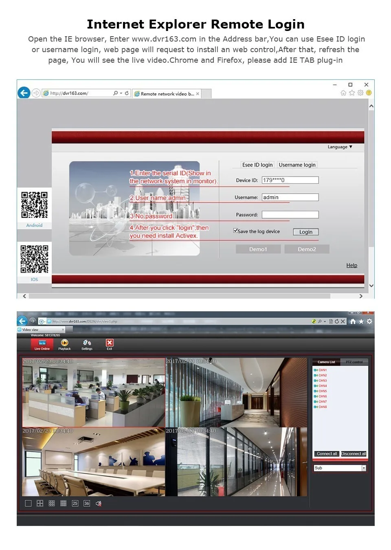This screenshot has width=391, height=550.
Task: Open the IE tools gear in the login window
Action: click(360, 93)
